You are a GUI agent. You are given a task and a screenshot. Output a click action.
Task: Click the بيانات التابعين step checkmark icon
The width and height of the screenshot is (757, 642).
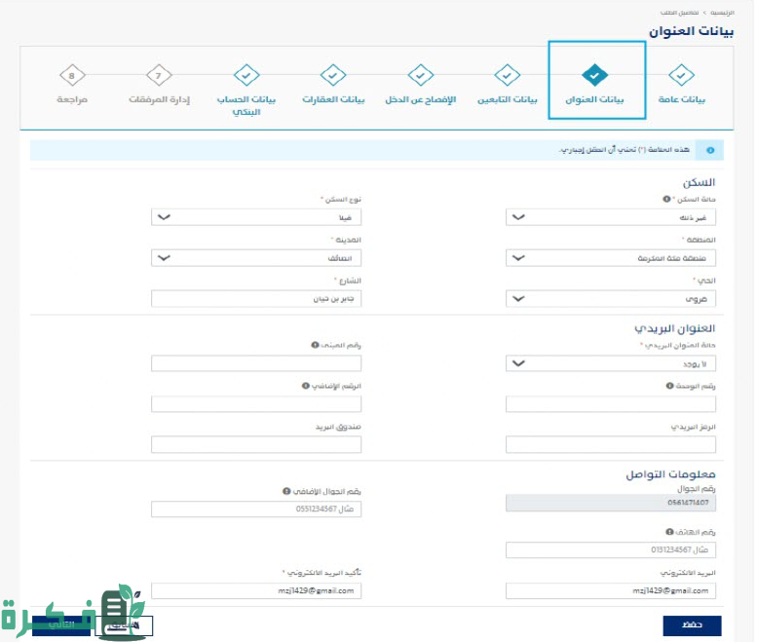click(507, 75)
